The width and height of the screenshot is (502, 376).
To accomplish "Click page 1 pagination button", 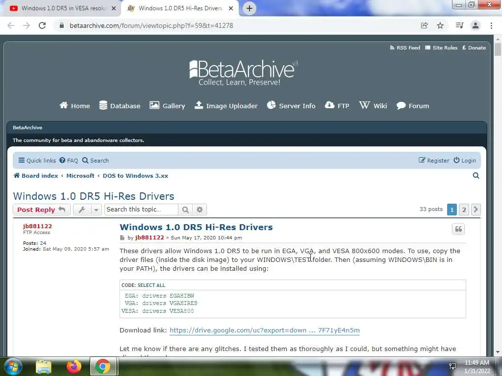I will (452, 210).
